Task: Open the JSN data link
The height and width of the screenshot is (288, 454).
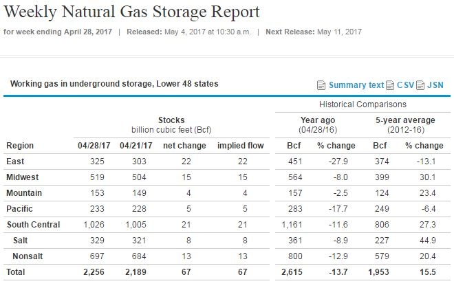Action: click(435, 85)
